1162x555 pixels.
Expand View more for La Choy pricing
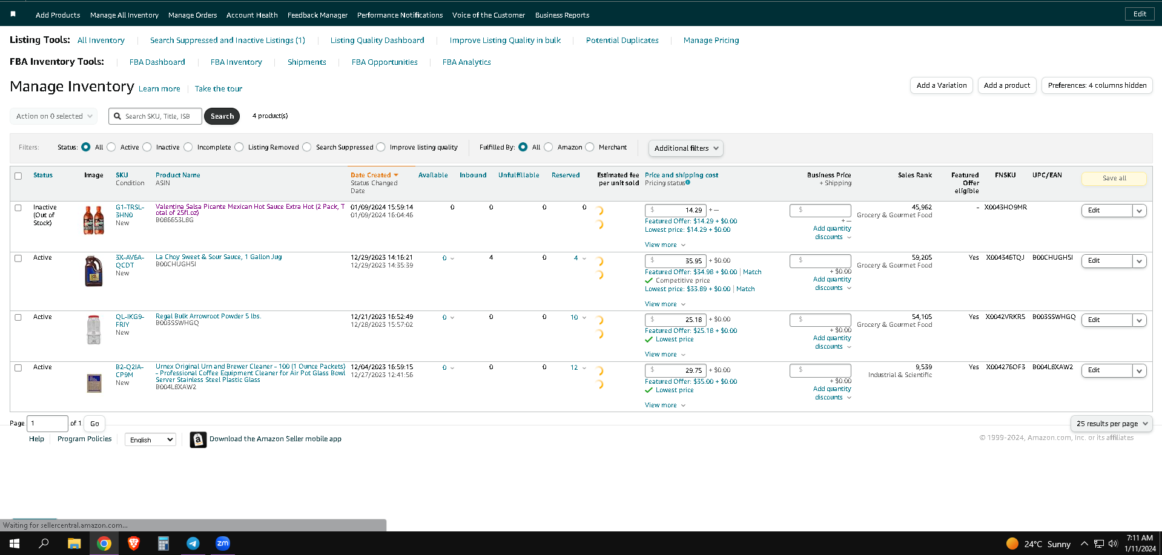[665, 304]
